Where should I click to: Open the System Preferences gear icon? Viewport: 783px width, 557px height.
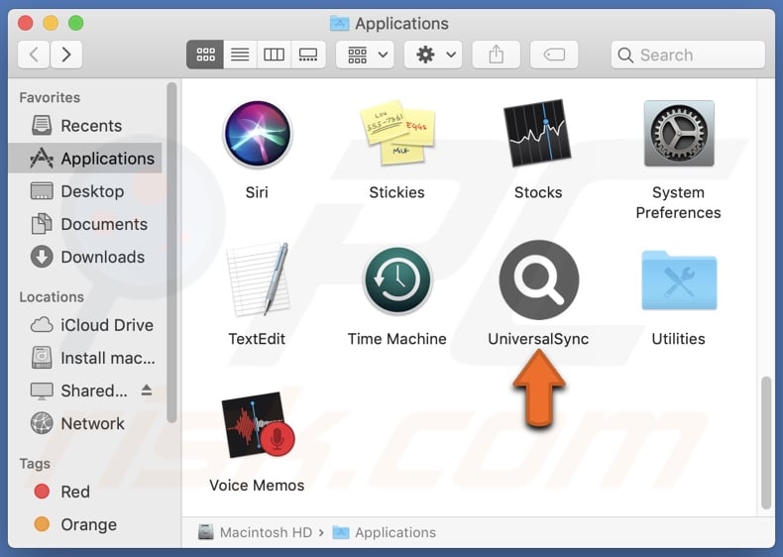click(x=679, y=134)
